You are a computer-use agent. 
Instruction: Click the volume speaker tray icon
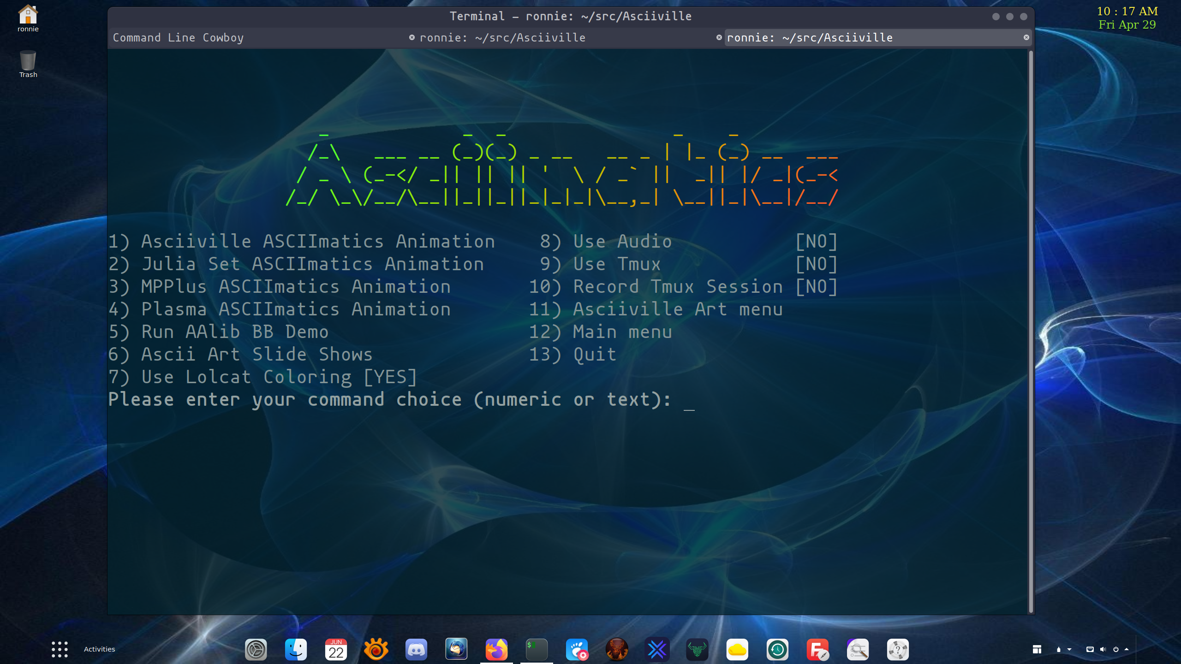tap(1103, 649)
